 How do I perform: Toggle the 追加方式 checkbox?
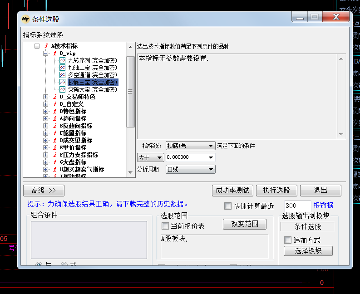[x=287, y=240]
